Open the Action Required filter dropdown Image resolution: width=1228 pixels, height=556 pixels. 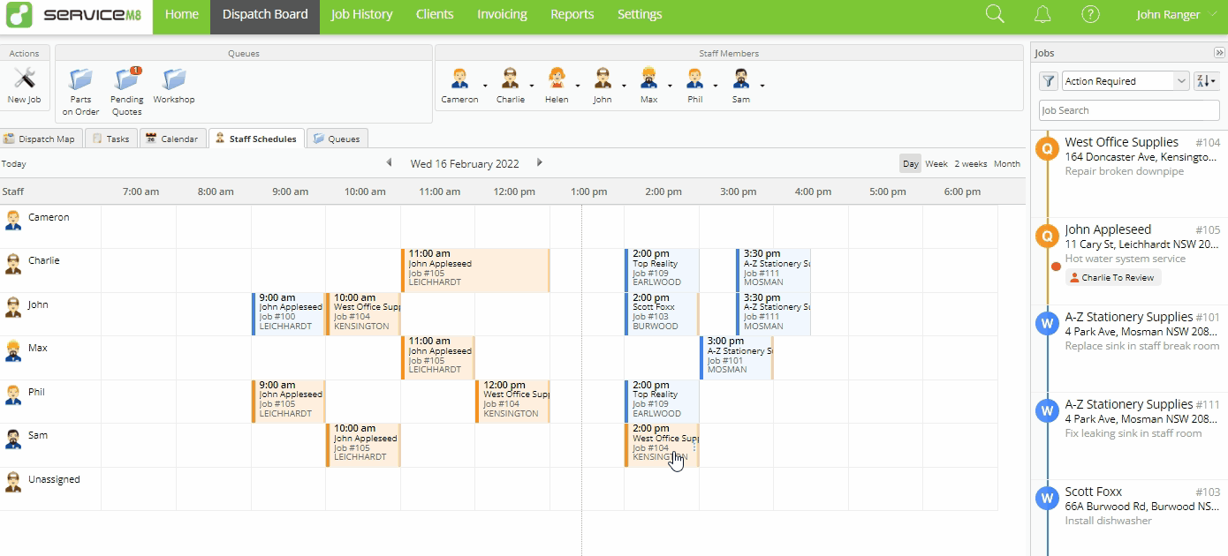(x=1124, y=80)
